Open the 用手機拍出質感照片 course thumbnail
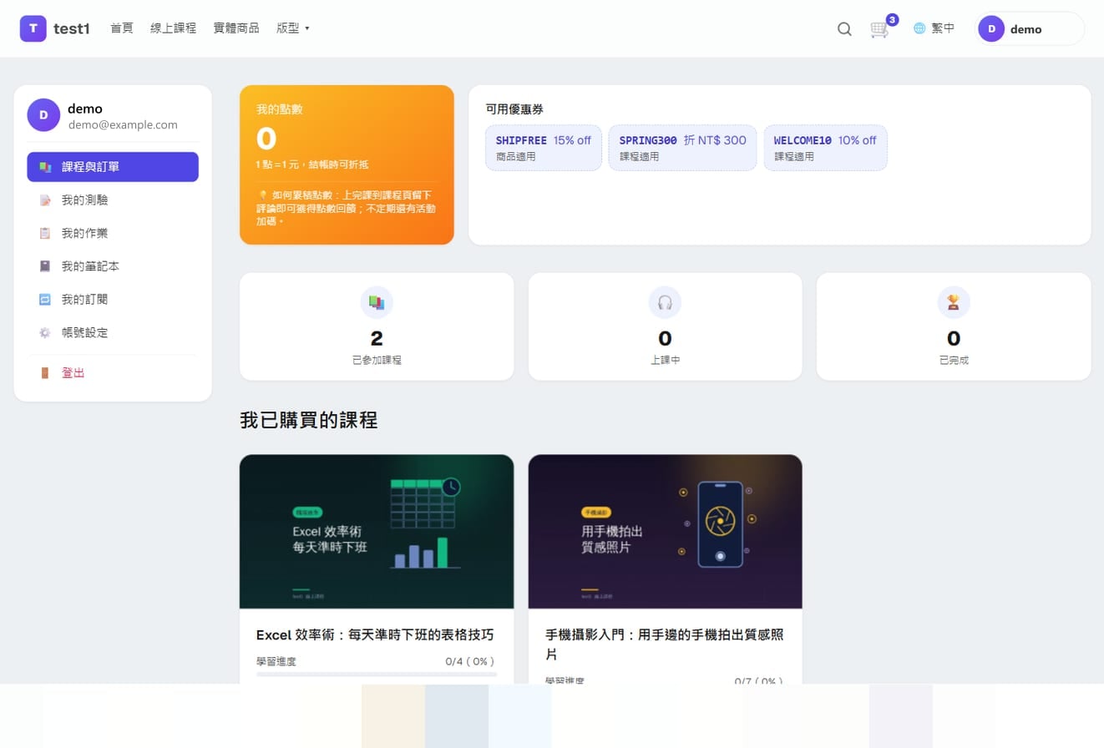The height and width of the screenshot is (748, 1104). pyautogui.click(x=665, y=532)
